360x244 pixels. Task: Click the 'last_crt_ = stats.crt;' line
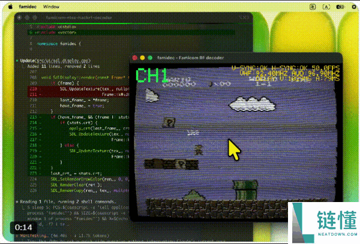click(x=76, y=174)
